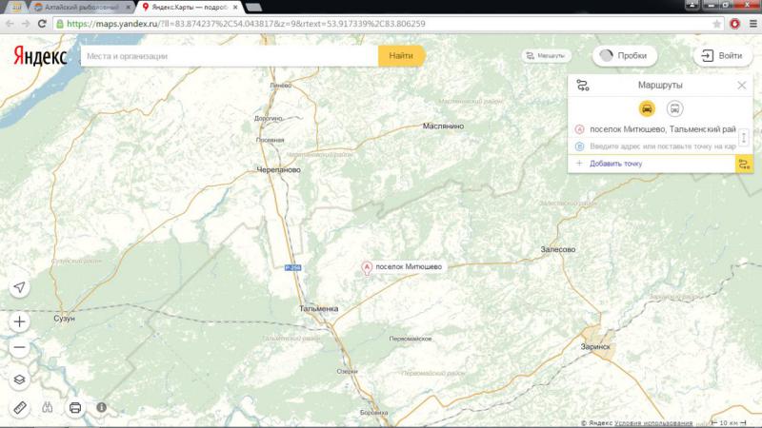Click the print map icon
Viewport: 762px width, 428px height.
pyautogui.click(x=75, y=407)
